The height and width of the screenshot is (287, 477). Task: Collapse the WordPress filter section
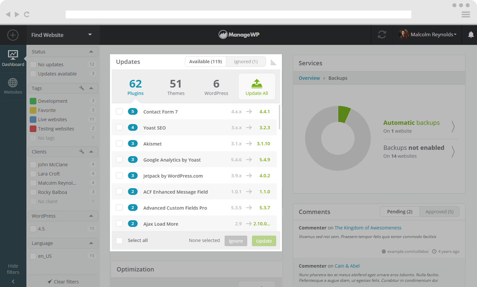point(91,216)
